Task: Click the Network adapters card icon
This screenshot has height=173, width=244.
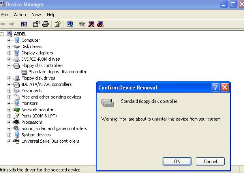Action: pyautogui.click(x=17, y=110)
